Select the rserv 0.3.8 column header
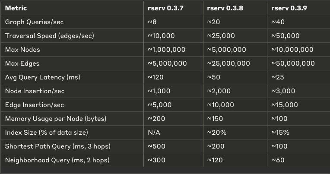The image size is (330, 174). pos(225,8)
